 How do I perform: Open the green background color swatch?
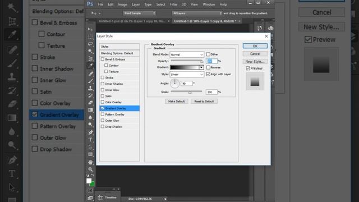(x=92, y=184)
